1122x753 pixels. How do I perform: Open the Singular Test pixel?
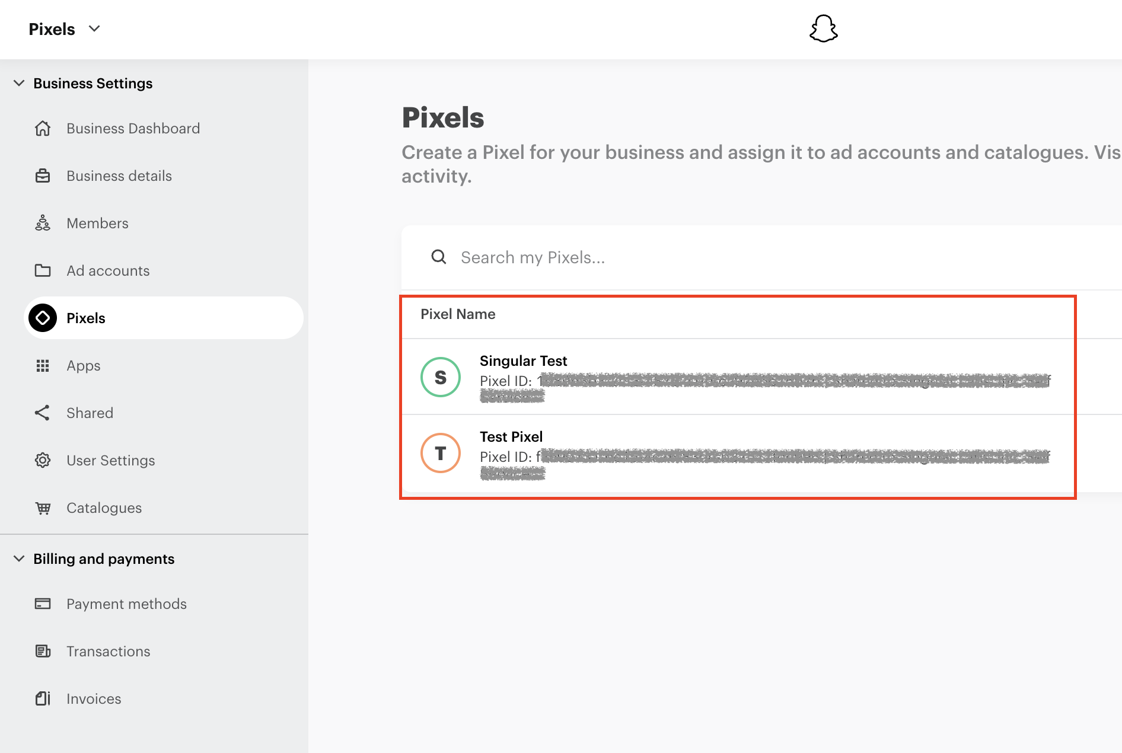click(x=523, y=360)
